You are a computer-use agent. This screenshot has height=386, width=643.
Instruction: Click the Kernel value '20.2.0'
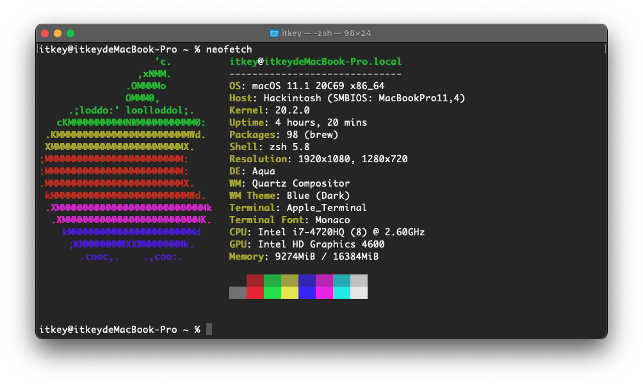pyautogui.click(x=292, y=110)
